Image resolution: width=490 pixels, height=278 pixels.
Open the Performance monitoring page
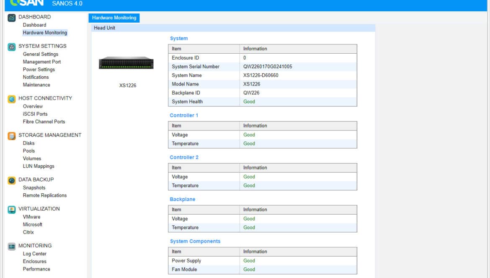point(36,269)
